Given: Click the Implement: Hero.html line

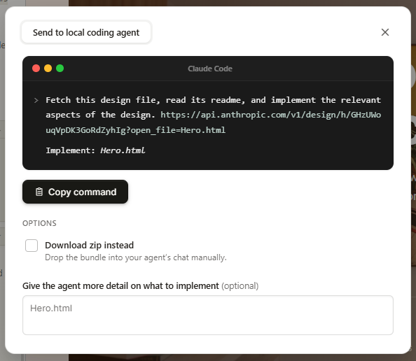Looking at the screenshot, I should tap(95, 150).
